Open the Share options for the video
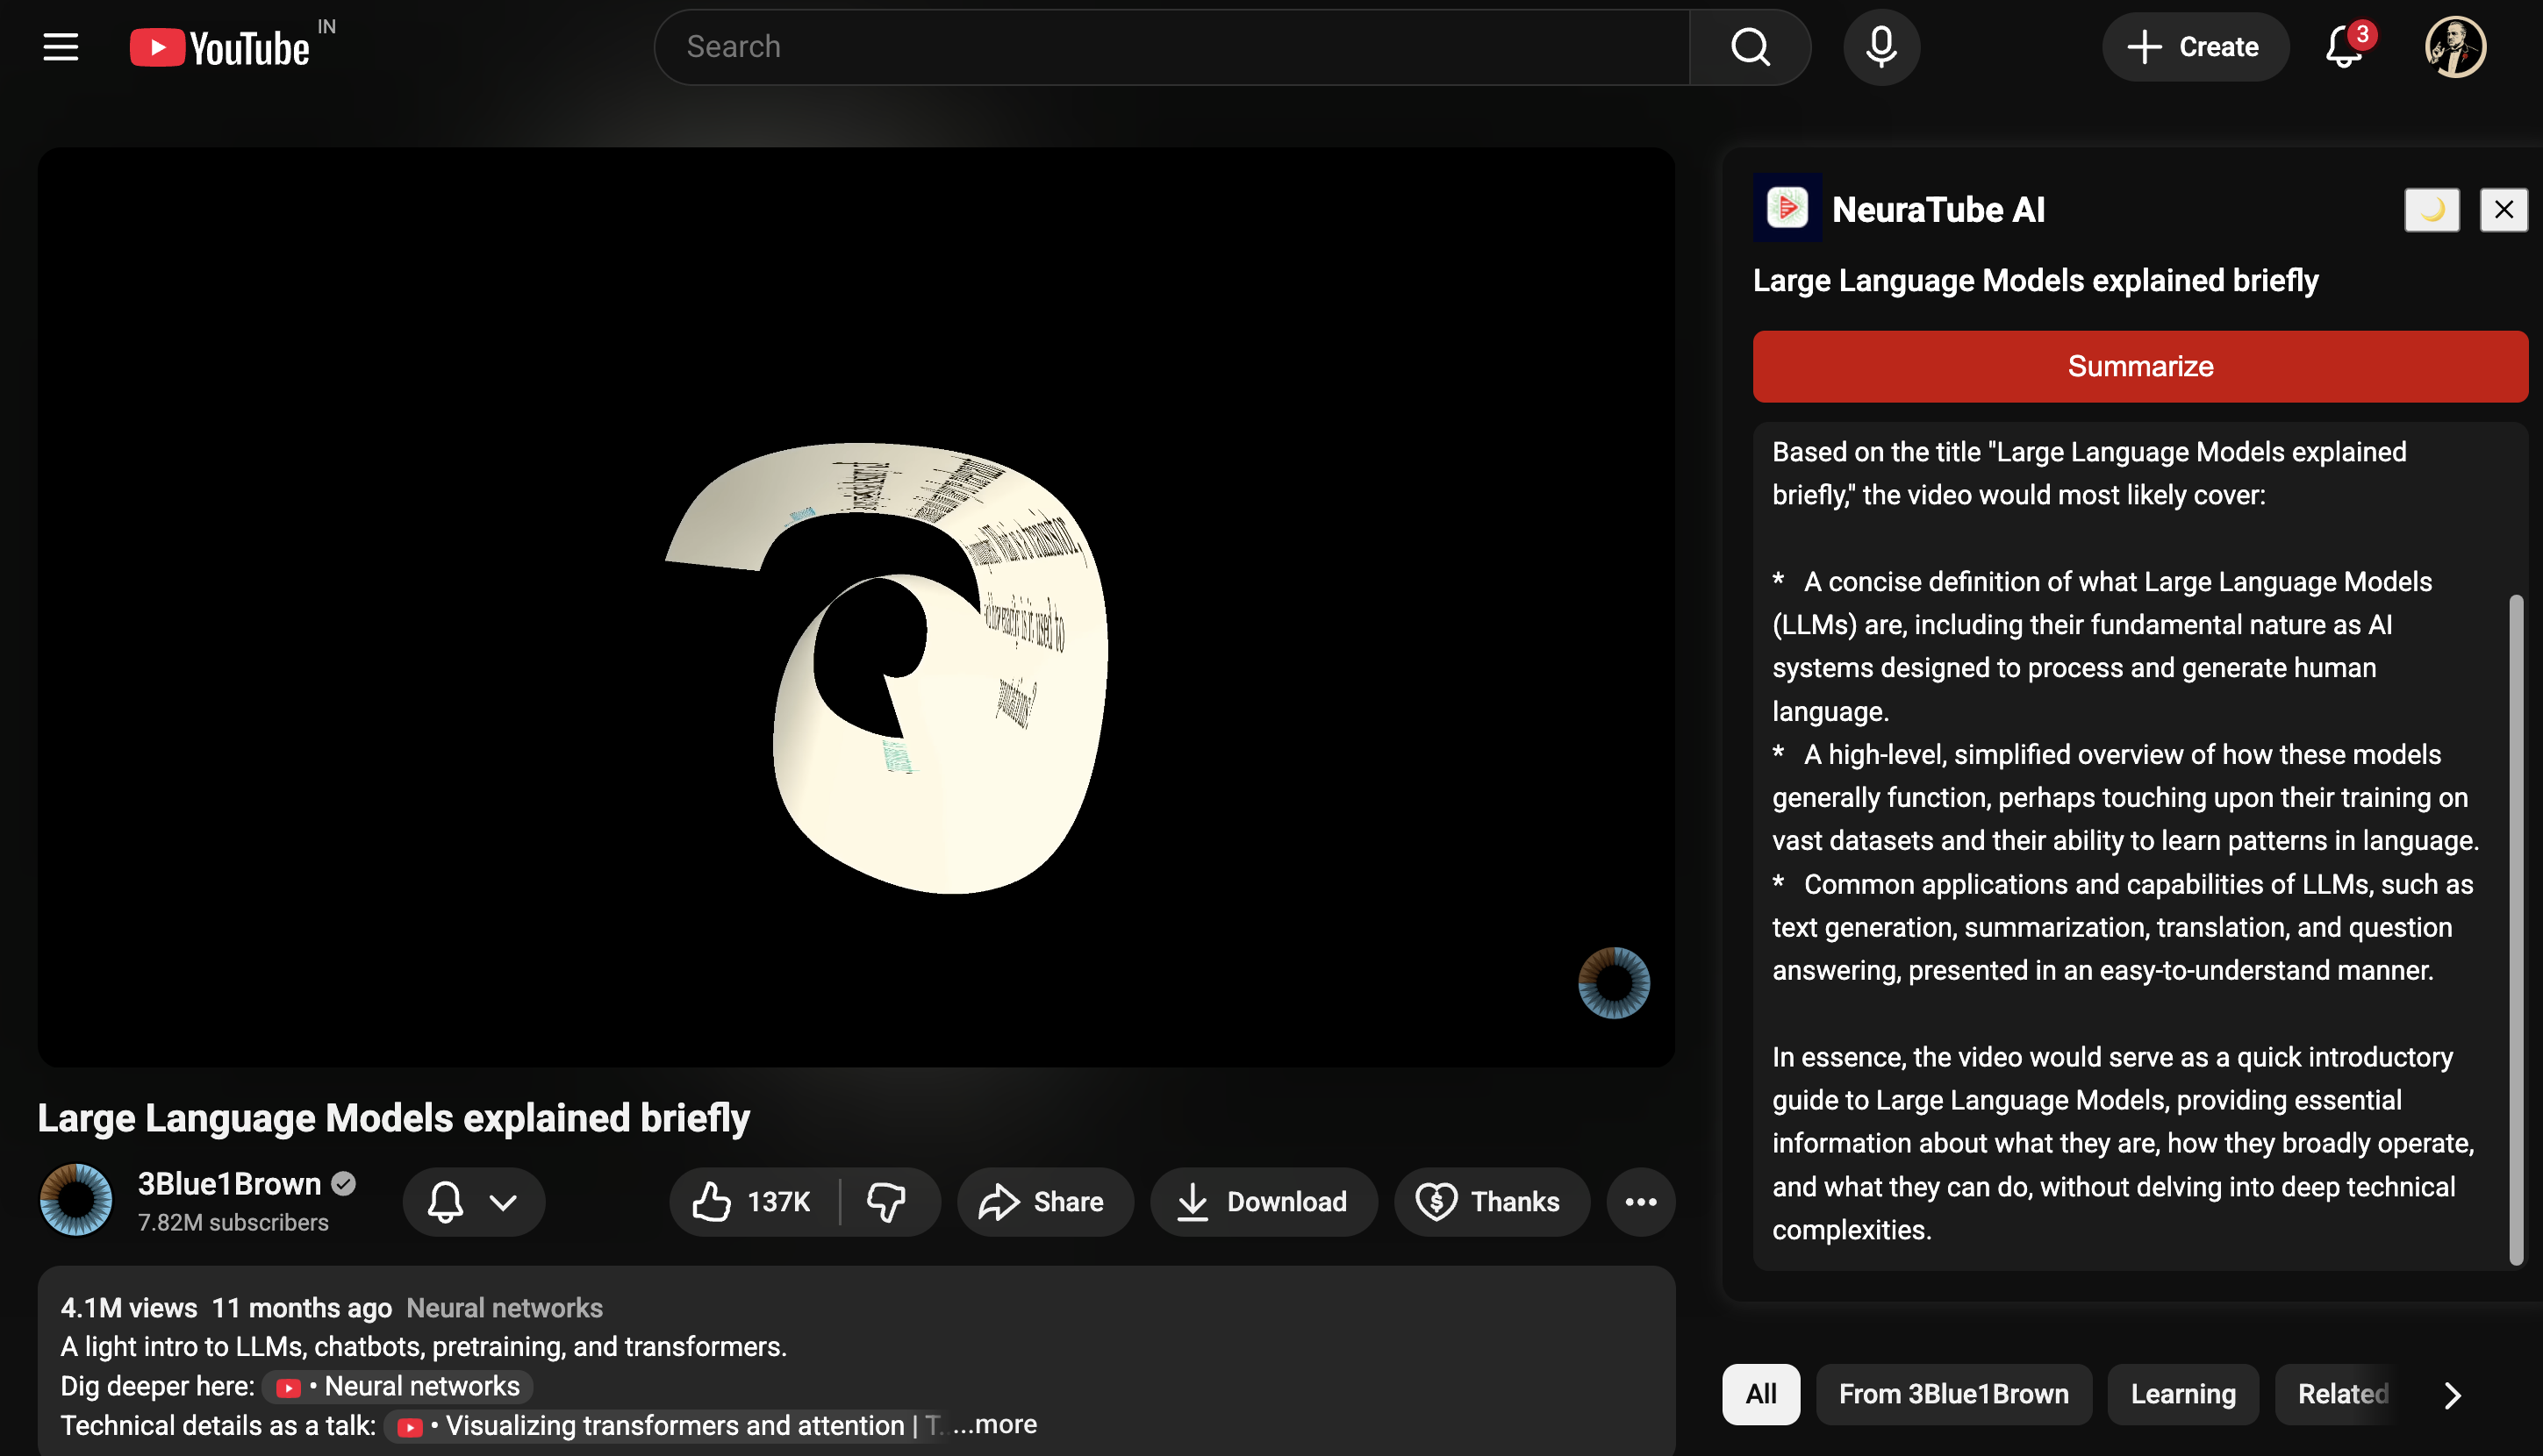The width and height of the screenshot is (2543, 1456). [x=1044, y=1201]
